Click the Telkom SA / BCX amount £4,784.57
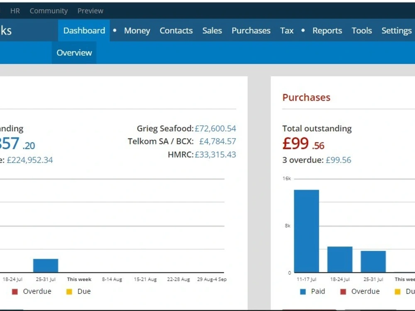415x311 pixels. [x=217, y=141]
